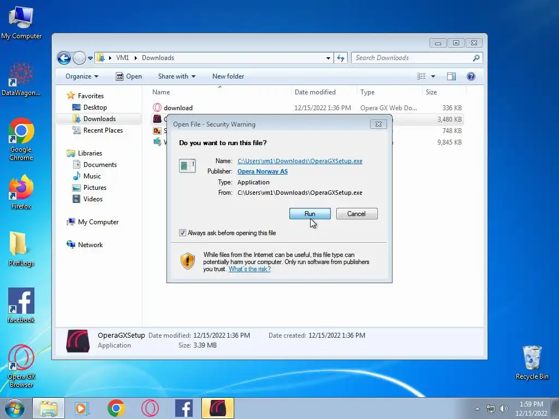Show hidden system tray icons
Screen dimensions: 559x419
point(477,409)
